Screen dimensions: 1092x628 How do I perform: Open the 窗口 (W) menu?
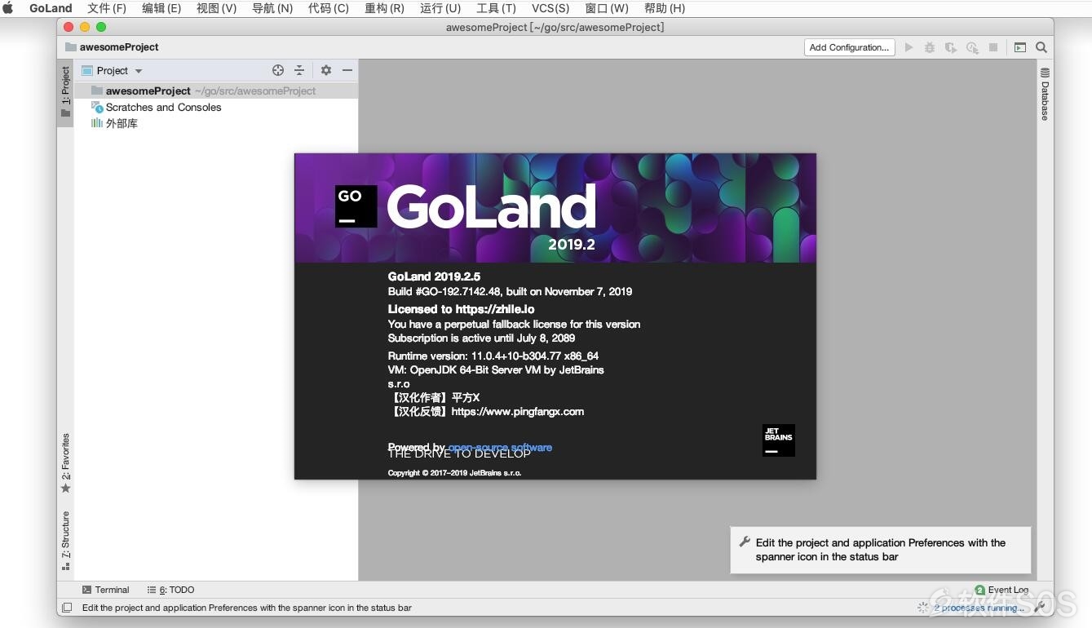pyautogui.click(x=607, y=8)
